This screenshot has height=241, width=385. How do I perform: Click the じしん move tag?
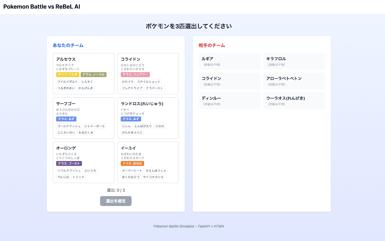pyautogui.click(x=127, y=126)
